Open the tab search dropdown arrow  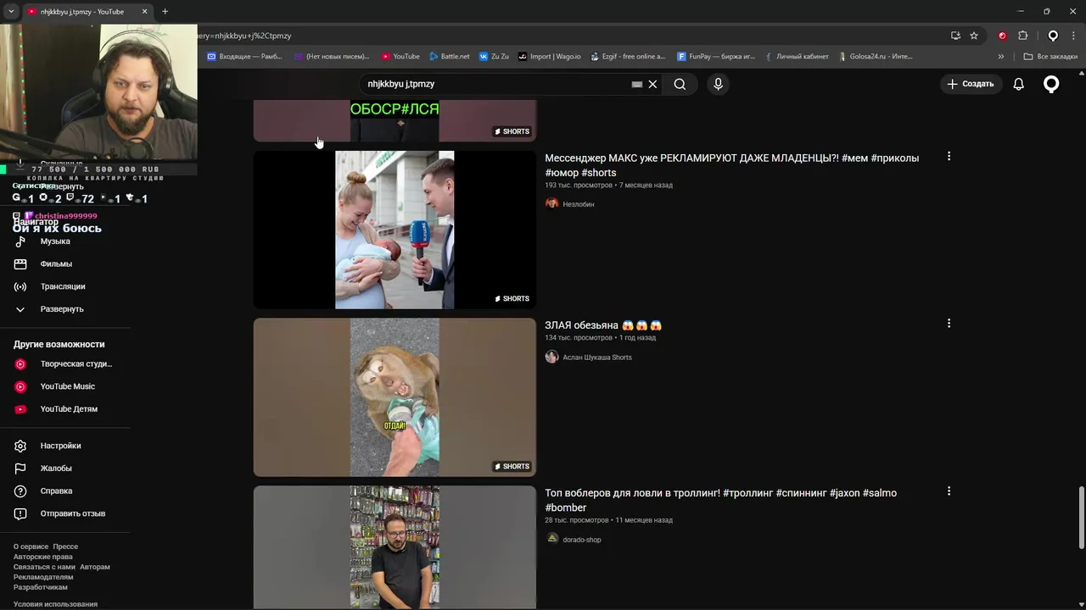coord(11,12)
